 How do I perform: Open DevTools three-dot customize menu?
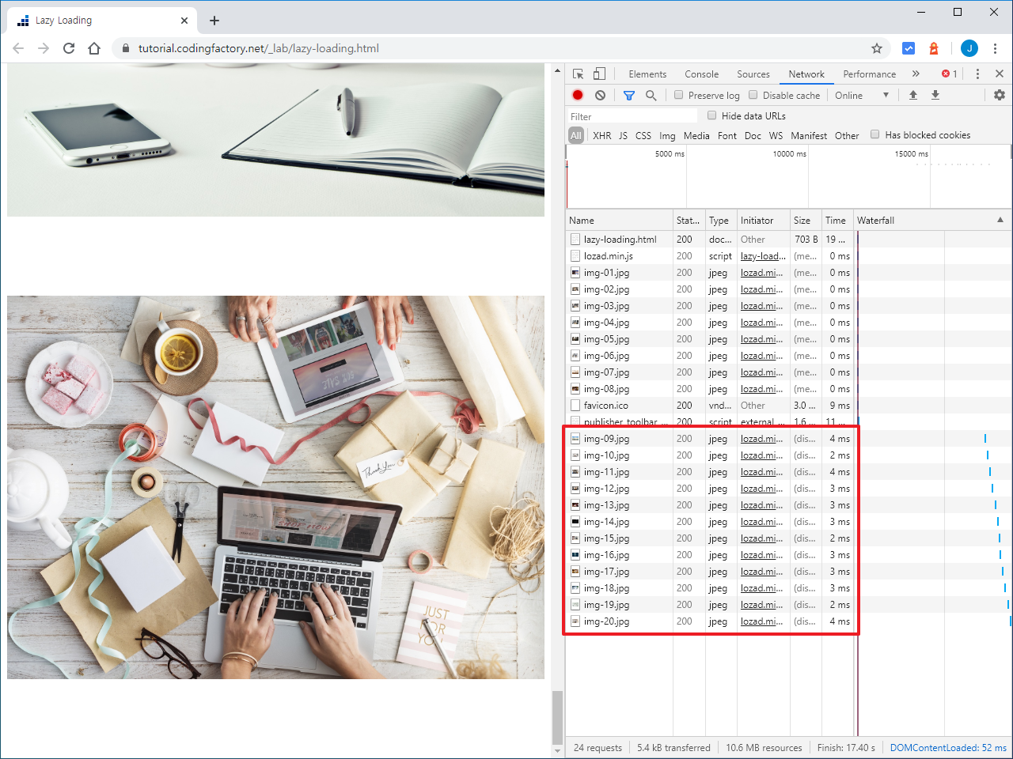pyautogui.click(x=977, y=74)
